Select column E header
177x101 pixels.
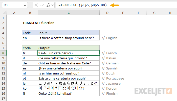coord(123,13)
